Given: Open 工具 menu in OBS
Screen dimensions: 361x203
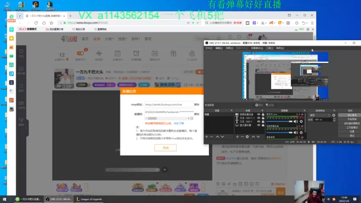Looking at the screenshot, I should click(269, 48).
